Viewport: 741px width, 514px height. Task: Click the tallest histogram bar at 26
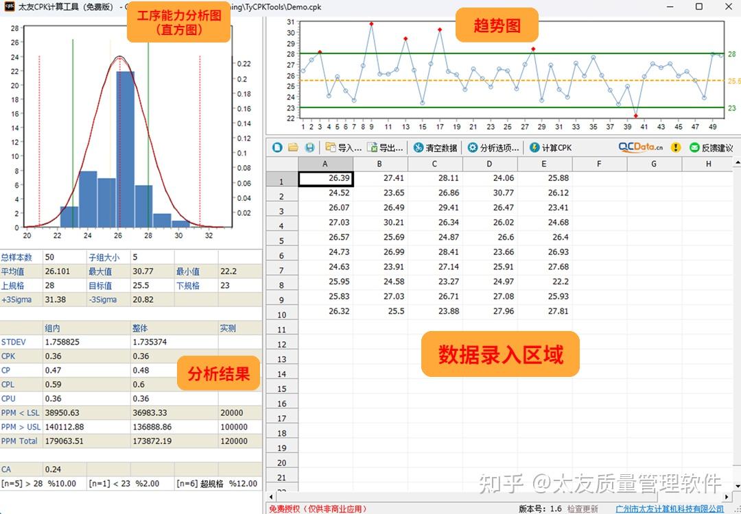(126, 149)
